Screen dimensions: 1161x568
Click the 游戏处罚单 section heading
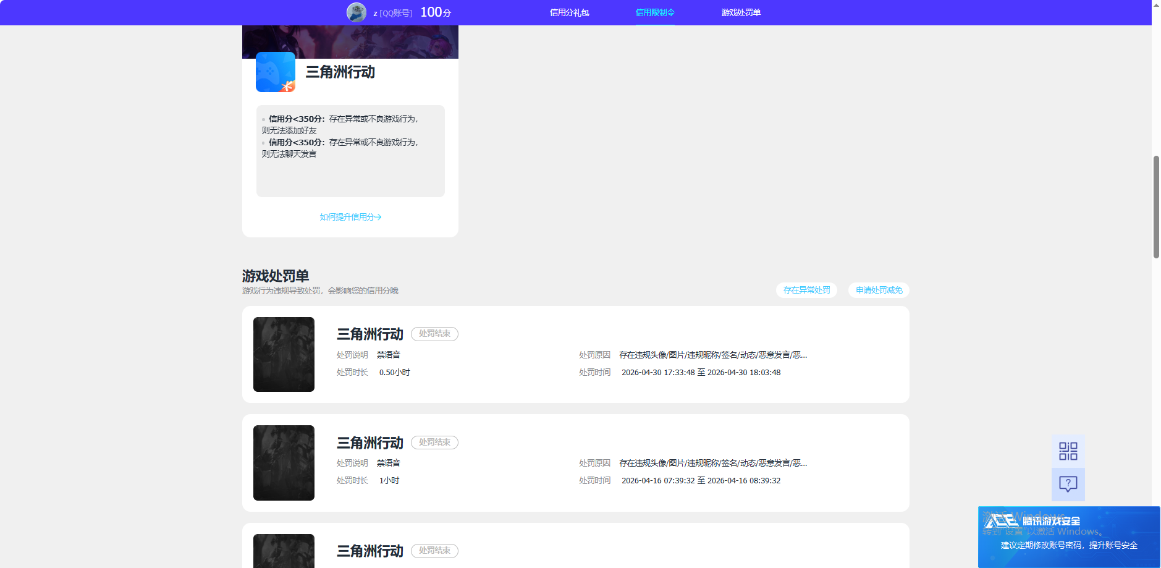276,276
